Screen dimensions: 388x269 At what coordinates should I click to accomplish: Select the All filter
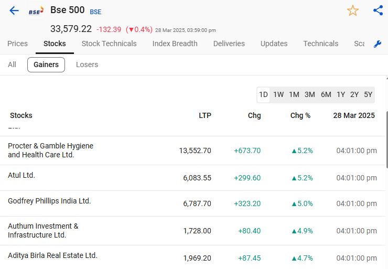(12, 64)
